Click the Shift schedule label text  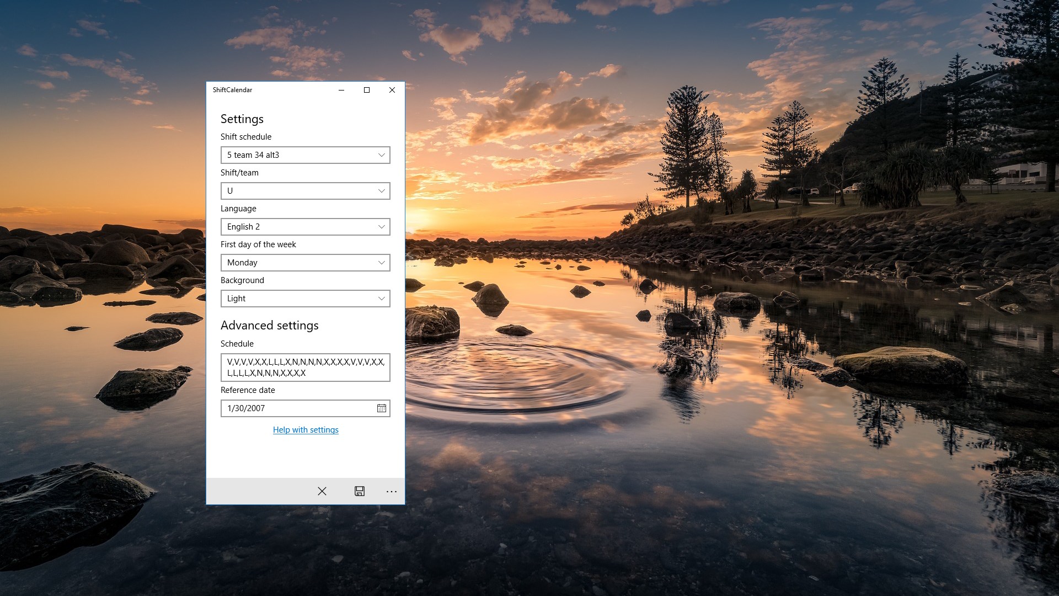(x=246, y=137)
